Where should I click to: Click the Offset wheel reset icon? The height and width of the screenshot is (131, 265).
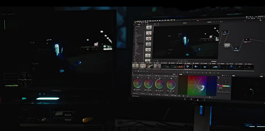click(176, 79)
